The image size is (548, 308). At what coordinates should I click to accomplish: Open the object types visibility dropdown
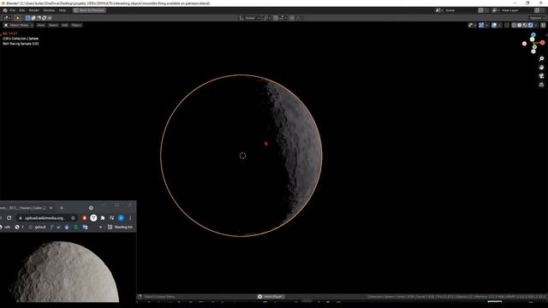tap(472, 25)
